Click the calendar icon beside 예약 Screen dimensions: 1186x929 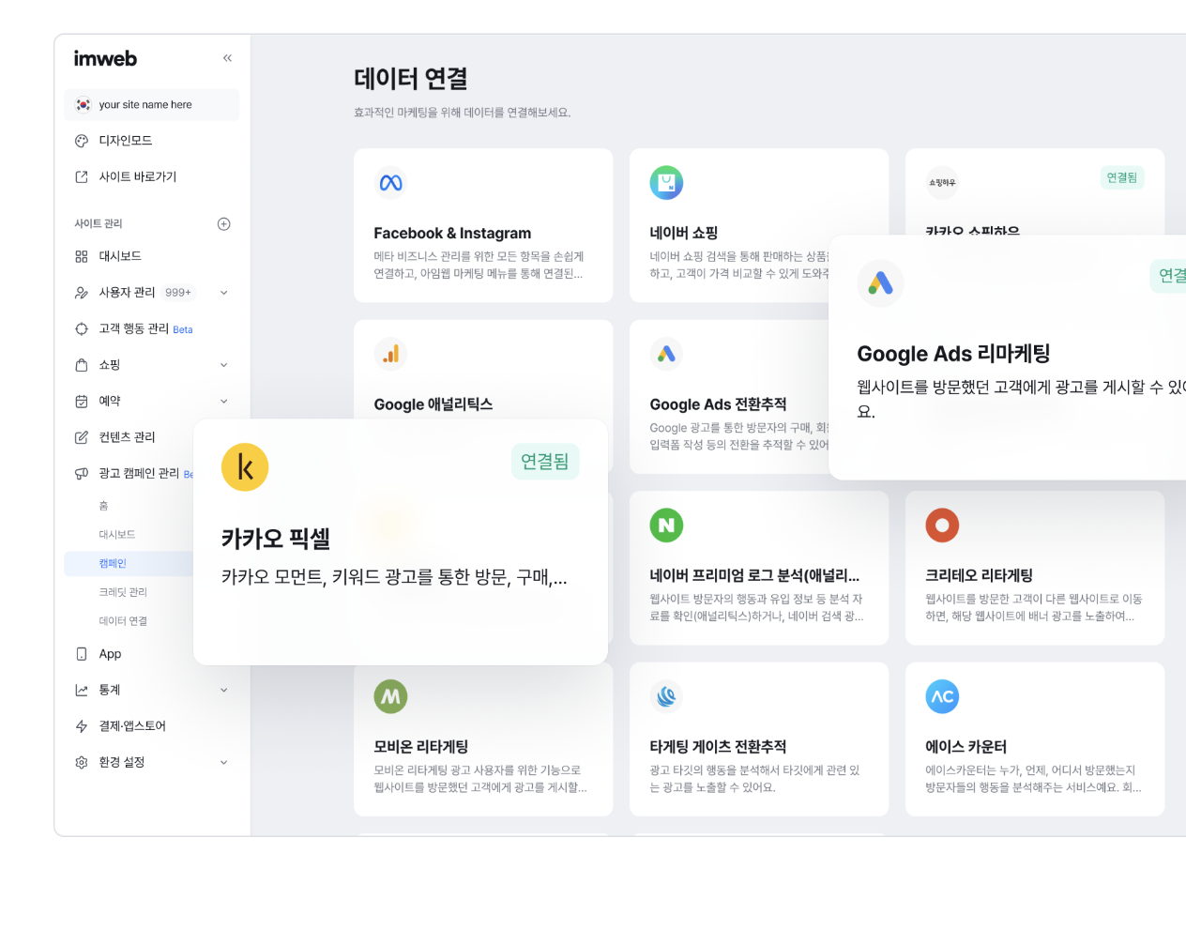pos(82,401)
